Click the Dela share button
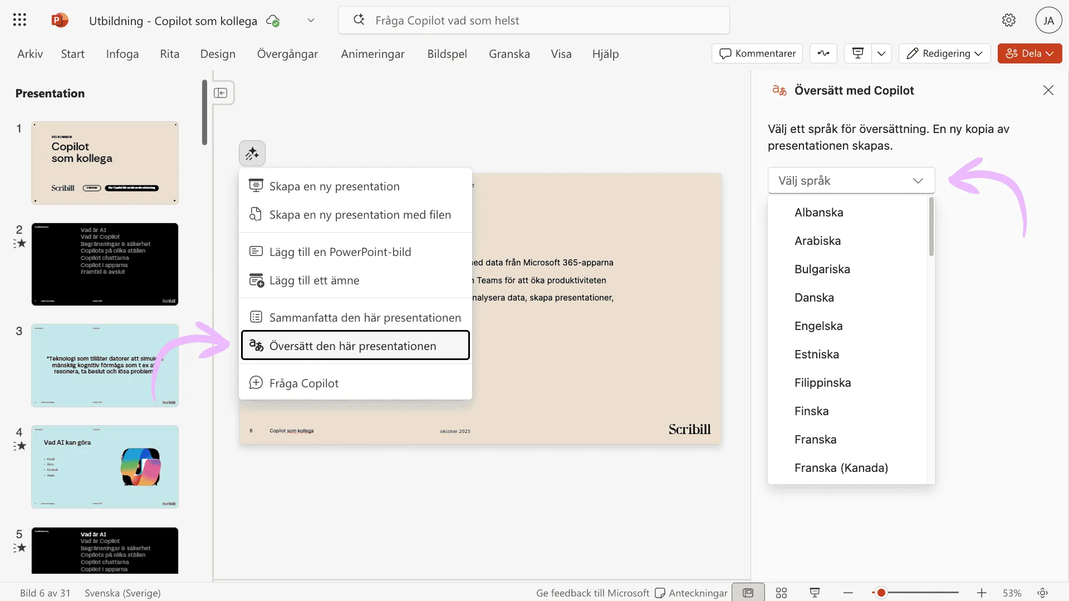The height and width of the screenshot is (601, 1069). 1029,53
